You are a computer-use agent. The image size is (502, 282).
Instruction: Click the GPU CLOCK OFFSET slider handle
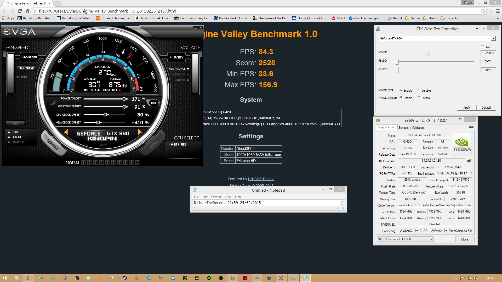pyautogui.click(x=105, y=115)
